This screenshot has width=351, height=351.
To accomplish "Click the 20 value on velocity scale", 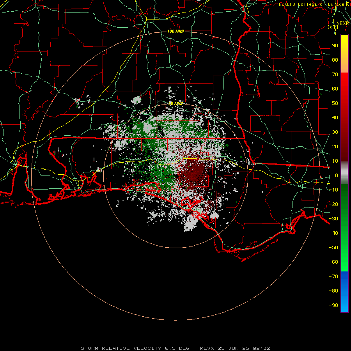I will click(x=335, y=147).
